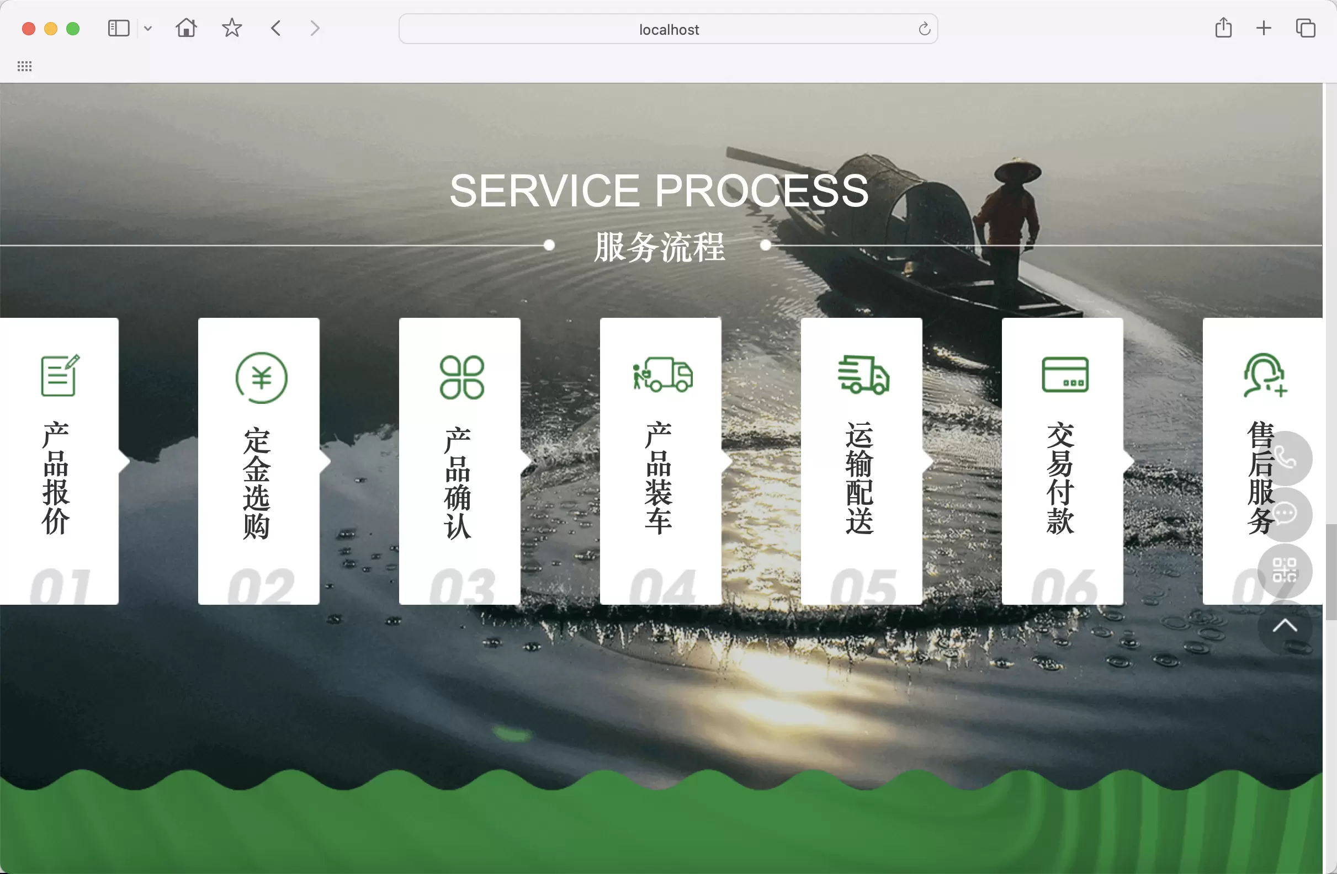Click the 服务流程 subtitle
The width and height of the screenshot is (1337, 874).
coord(660,247)
